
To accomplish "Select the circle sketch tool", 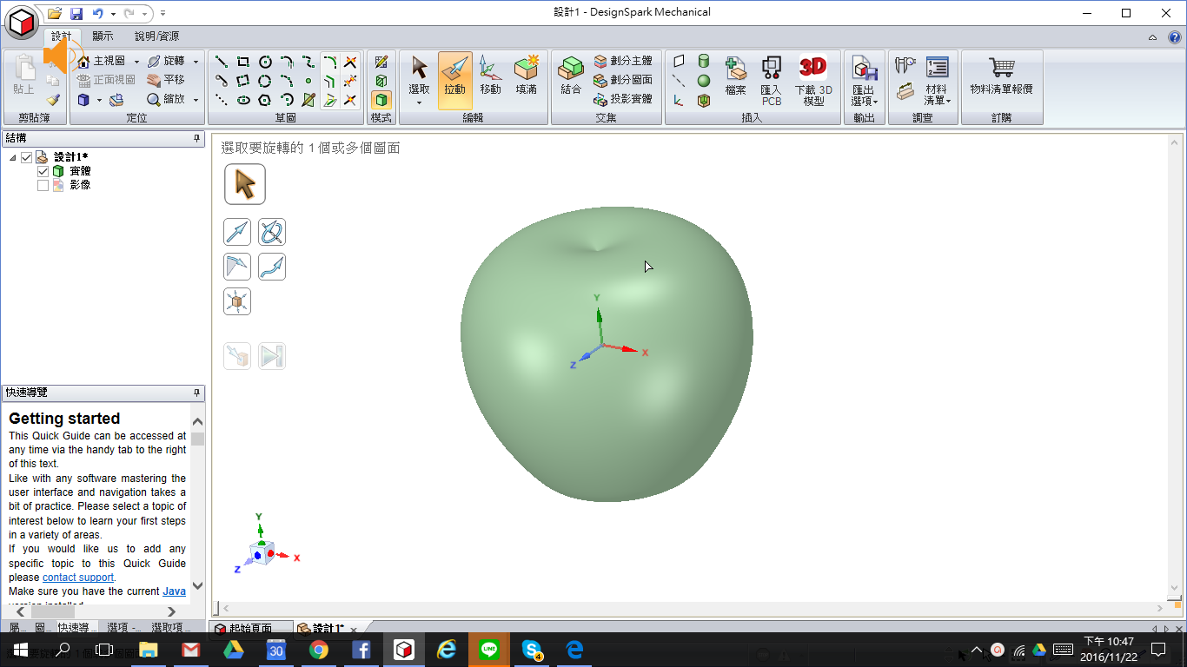I will (x=265, y=62).
